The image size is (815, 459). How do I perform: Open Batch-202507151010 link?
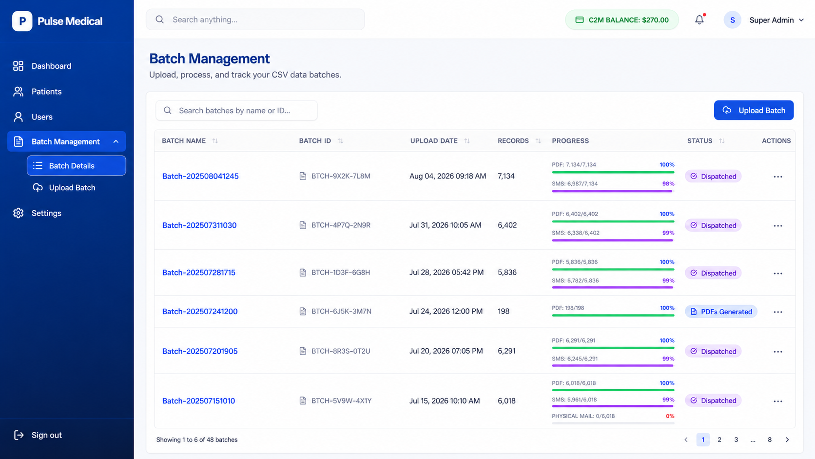(198, 401)
